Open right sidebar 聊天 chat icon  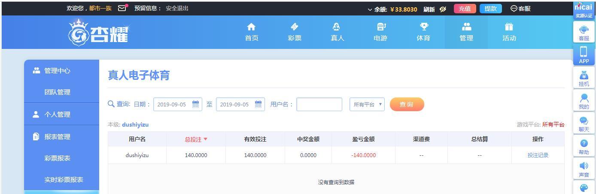584,124
